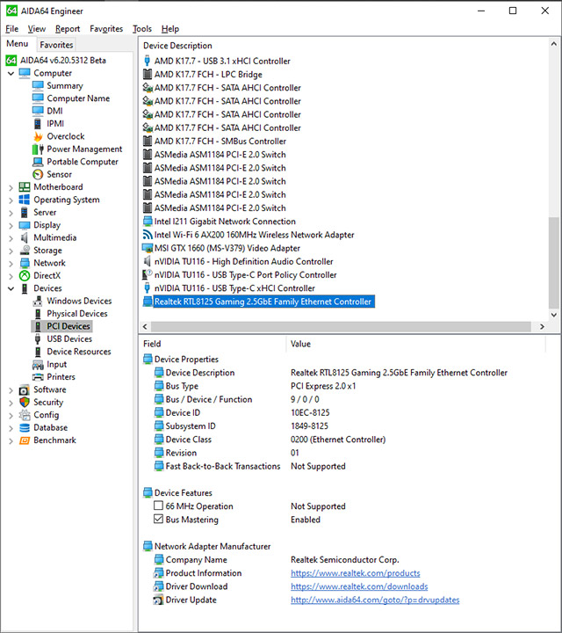Click the horizontal scrollbar right arrow
The height and width of the screenshot is (633, 562).
[542, 326]
